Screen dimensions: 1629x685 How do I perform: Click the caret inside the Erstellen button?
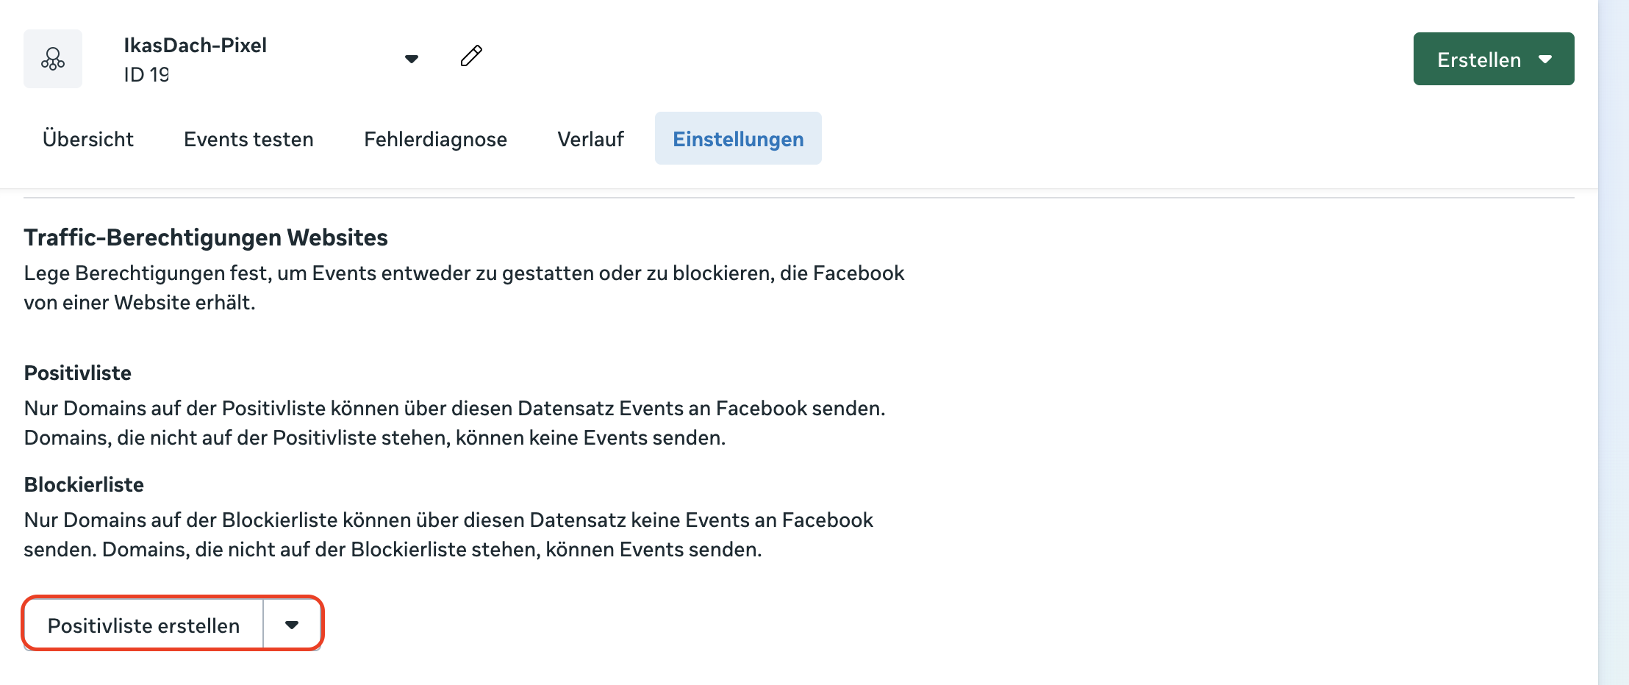click(x=1545, y=59)
